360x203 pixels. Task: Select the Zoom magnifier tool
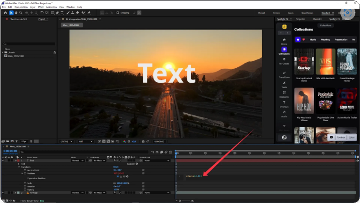point(21,13)
